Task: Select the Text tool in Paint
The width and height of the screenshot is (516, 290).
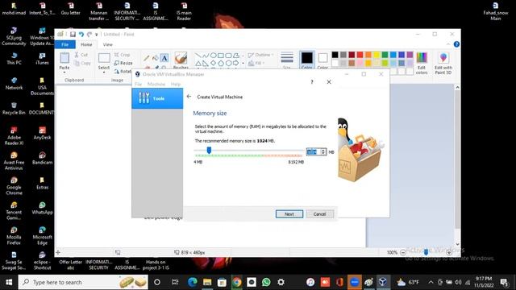Action: [164, 58]
